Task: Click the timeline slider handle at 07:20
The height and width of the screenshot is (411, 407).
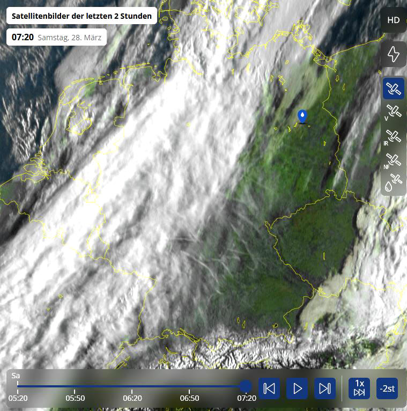Action: coord(246,386)
